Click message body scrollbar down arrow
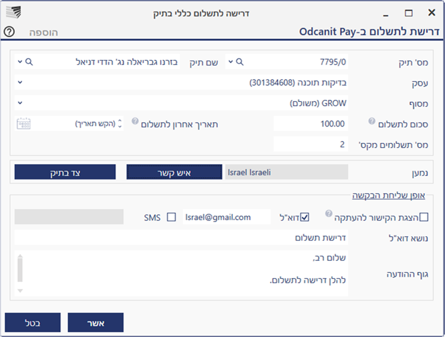Screen dimensions: 445x337 click(20, 290)
